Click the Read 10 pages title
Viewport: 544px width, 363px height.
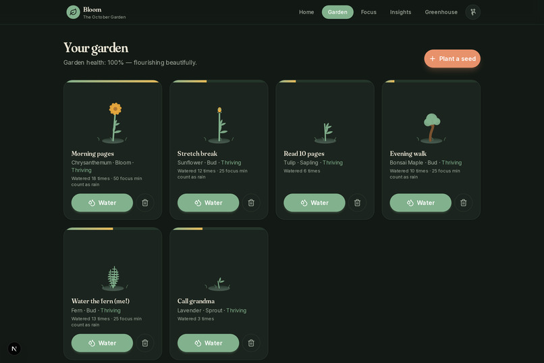[x=304, y=153]
